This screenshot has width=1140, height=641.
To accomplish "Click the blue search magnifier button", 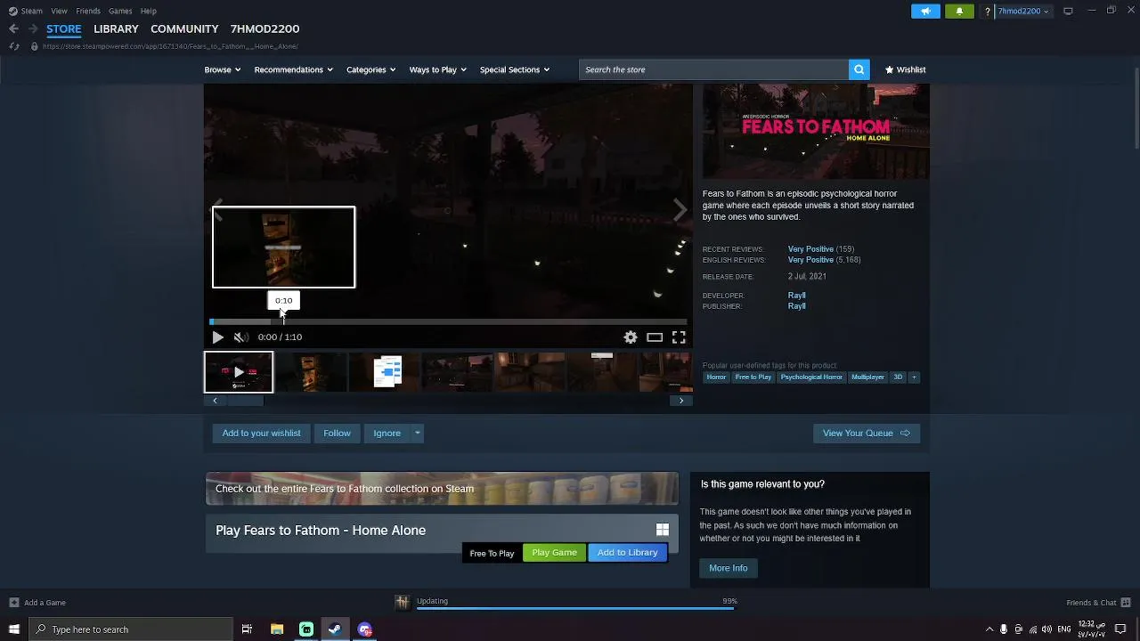I will coord(859,69).
